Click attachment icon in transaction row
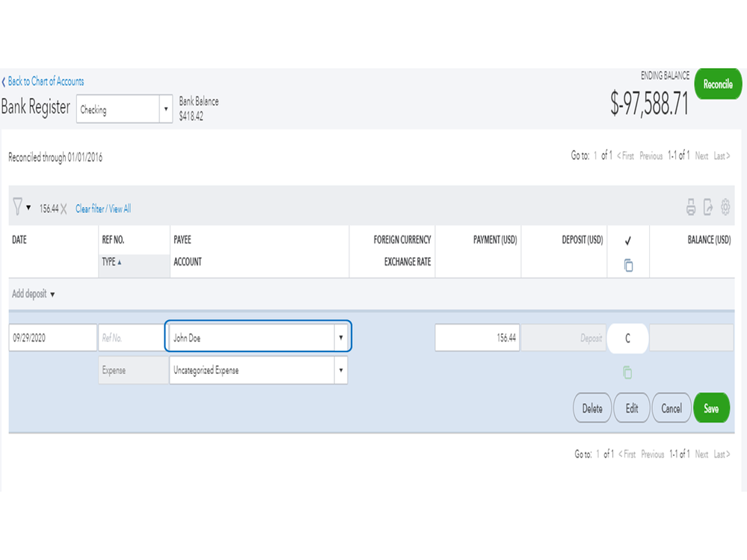Image resolution: width=747 pixels, height=560 pixels. pos(627,372)
